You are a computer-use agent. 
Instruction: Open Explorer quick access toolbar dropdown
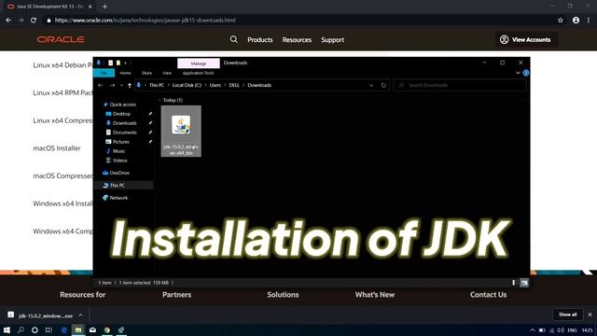coord(125,63)
